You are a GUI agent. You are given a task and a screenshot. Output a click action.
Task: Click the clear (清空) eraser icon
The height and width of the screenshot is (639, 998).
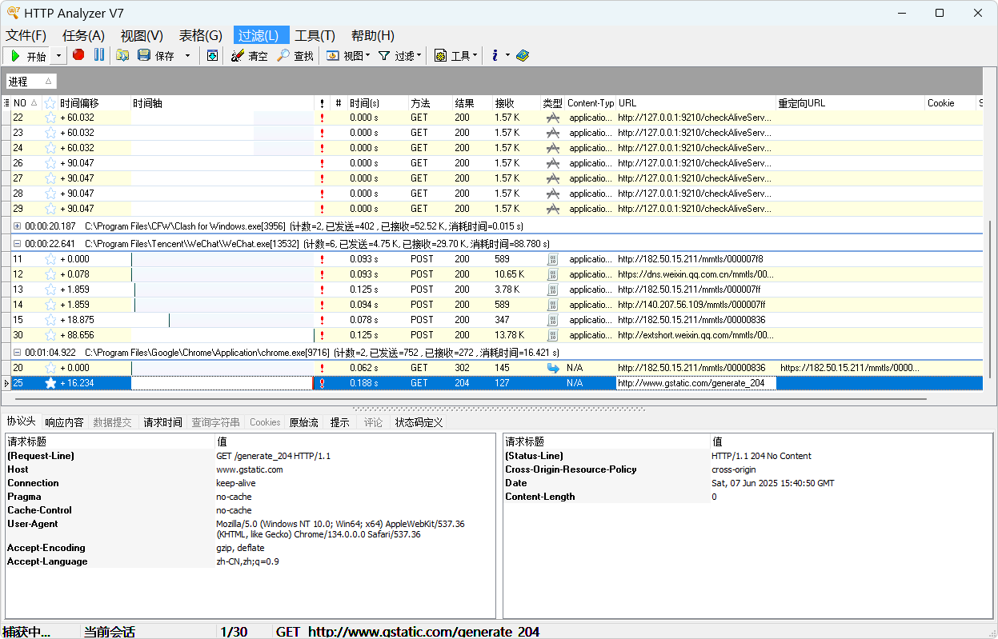tap(238, 56)
